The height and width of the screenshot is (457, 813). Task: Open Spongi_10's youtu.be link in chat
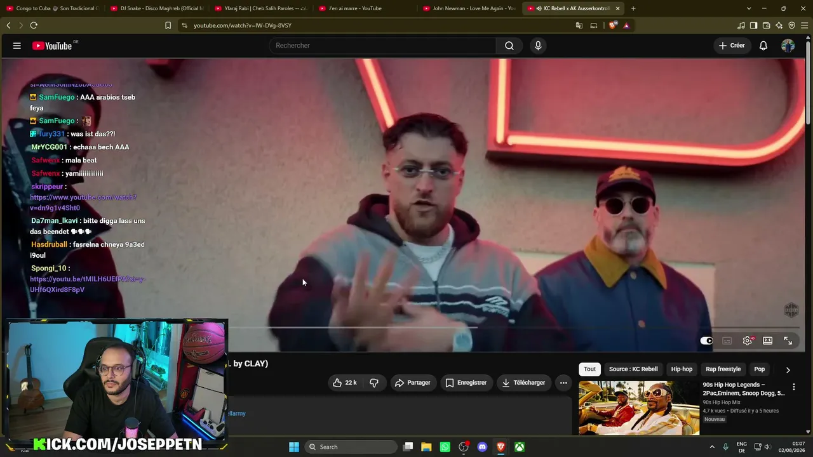pos(87,284)
